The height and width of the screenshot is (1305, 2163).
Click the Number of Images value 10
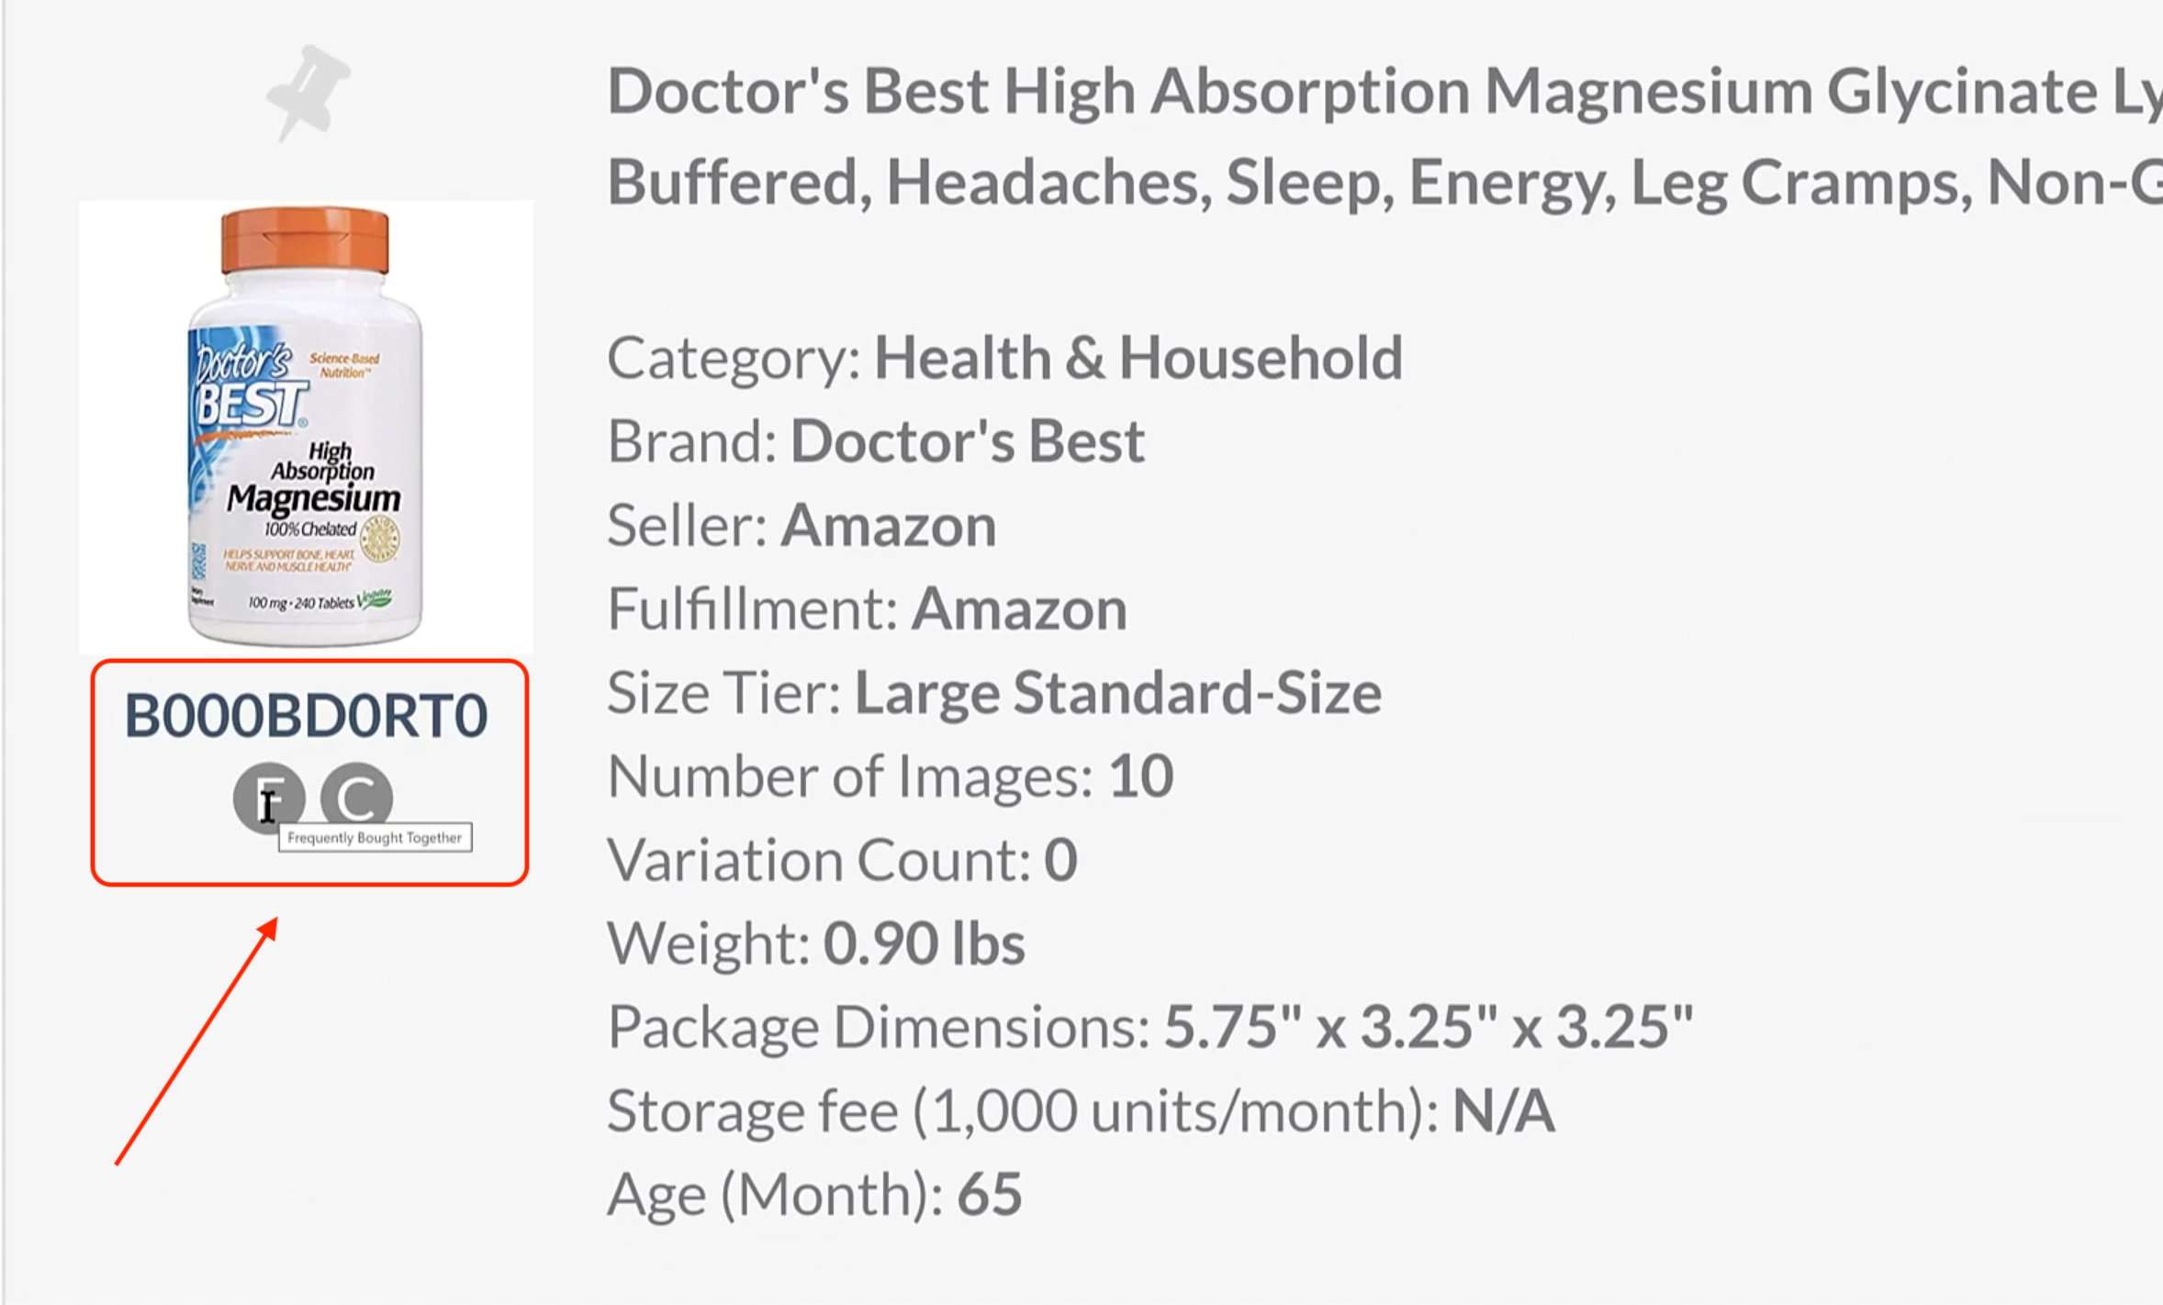click(x=1140, y=776)
